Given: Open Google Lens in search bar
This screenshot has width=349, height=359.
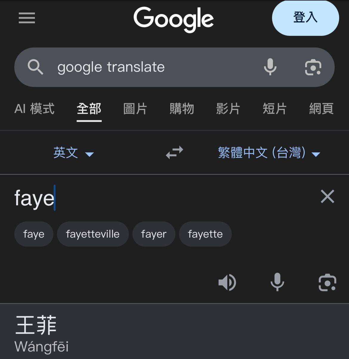Looking at the screenshot, I should (x=313, y=67).
